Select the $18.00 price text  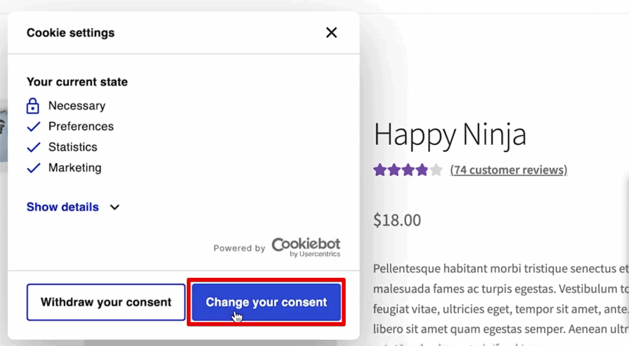click(x=397, y=220)
